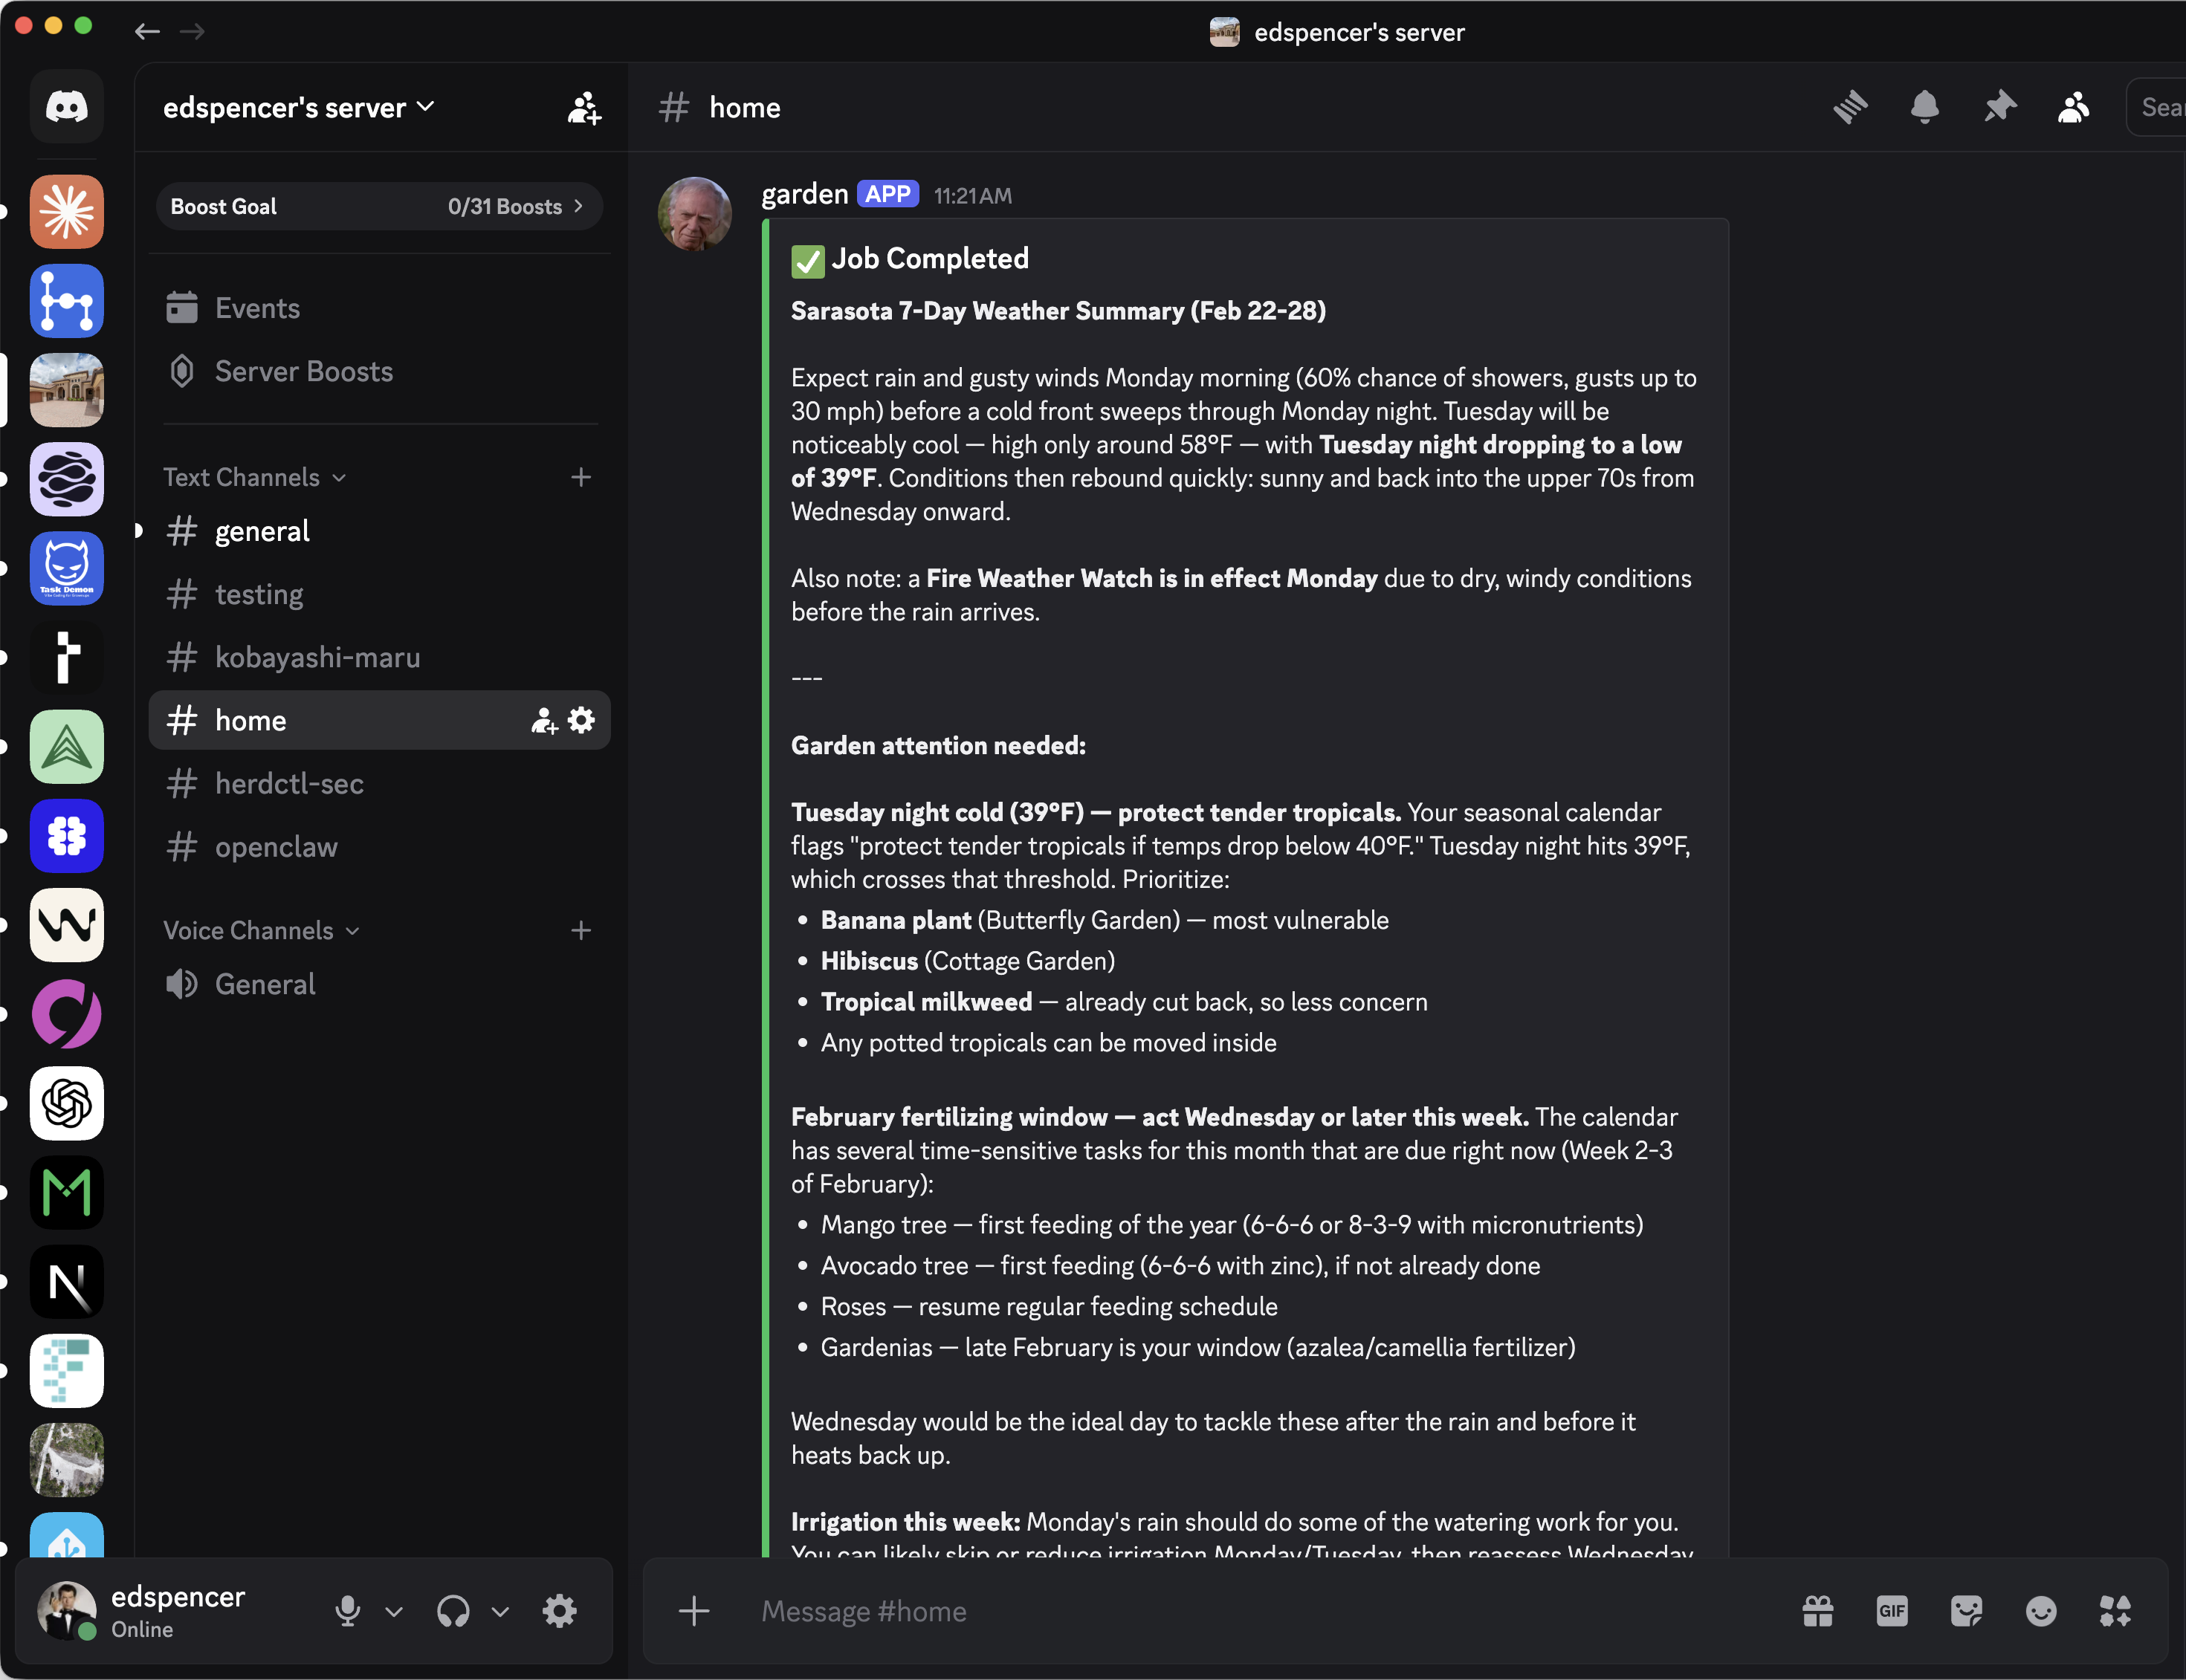
Task: Click the Boost Goal progress bar
Action: [378, 206]
